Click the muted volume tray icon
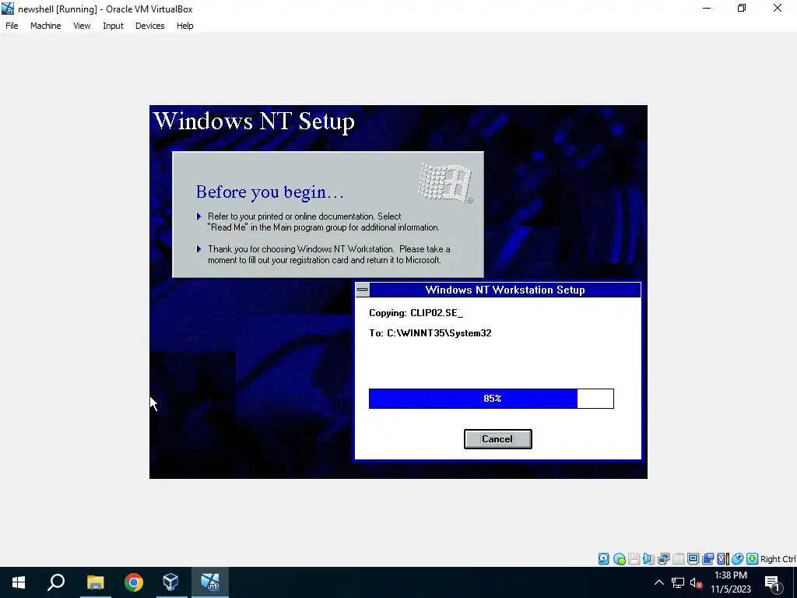797x598 pixels. [x=696, y=582]
